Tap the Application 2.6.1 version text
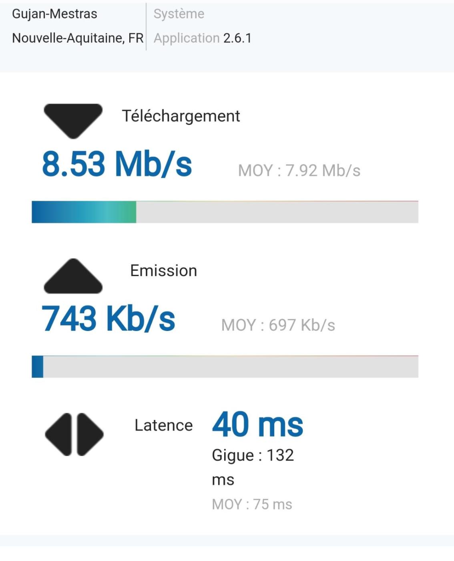 [x=202, y=38]
